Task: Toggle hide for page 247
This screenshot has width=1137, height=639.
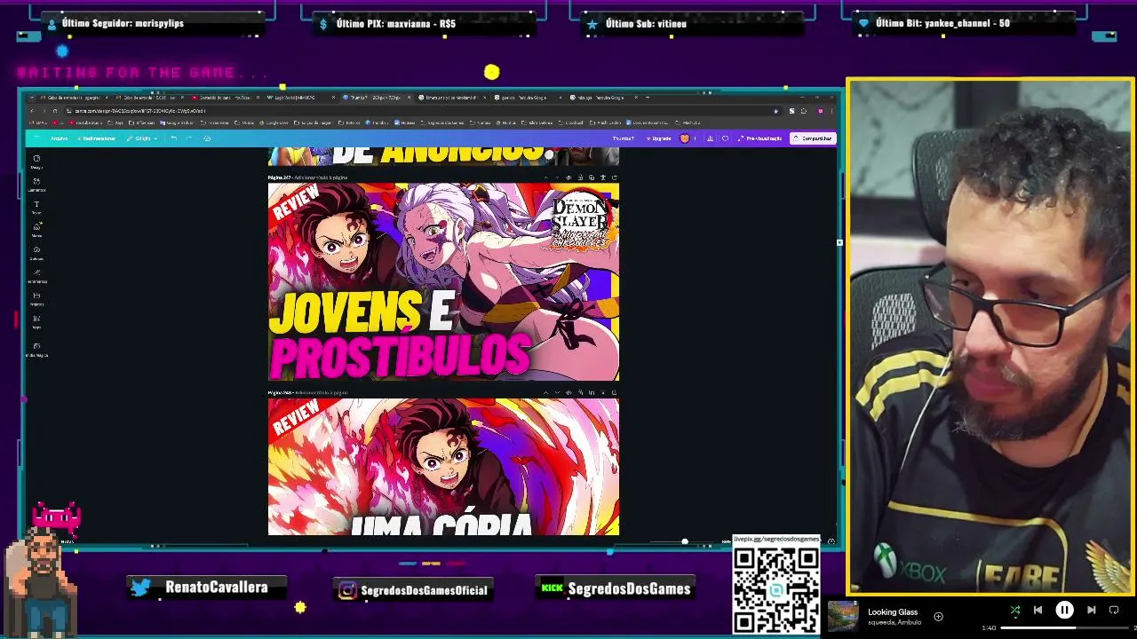Action: tap(568, 177)
